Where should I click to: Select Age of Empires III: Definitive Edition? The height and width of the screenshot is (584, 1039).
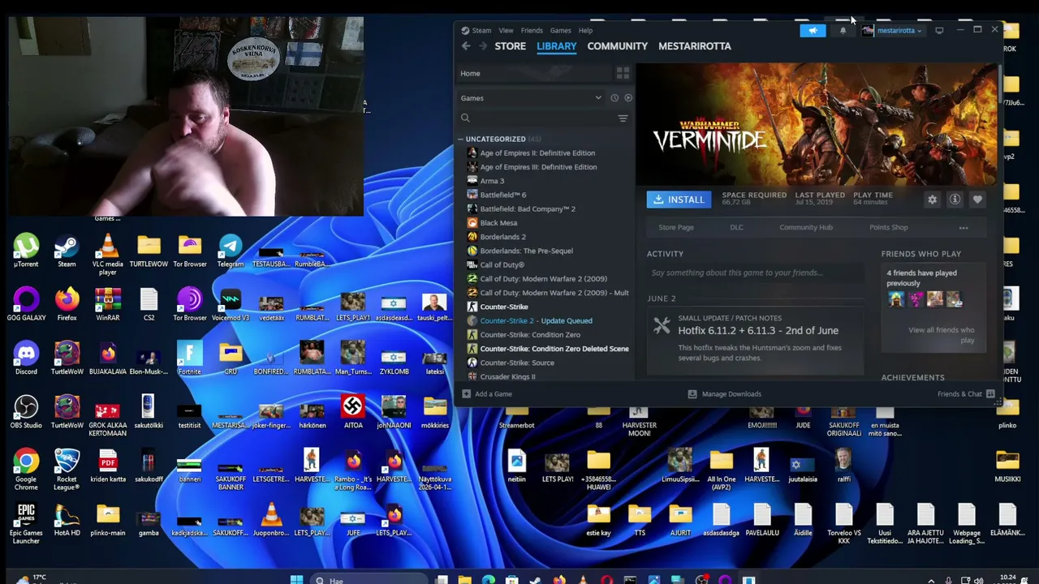point(538,167)
